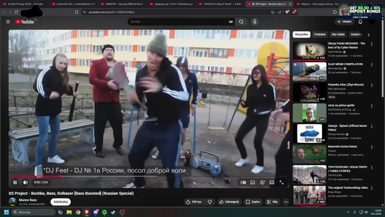Open options for SLAV MEME COMPILATION
This screenshot has width=385, height=217.
372,64
